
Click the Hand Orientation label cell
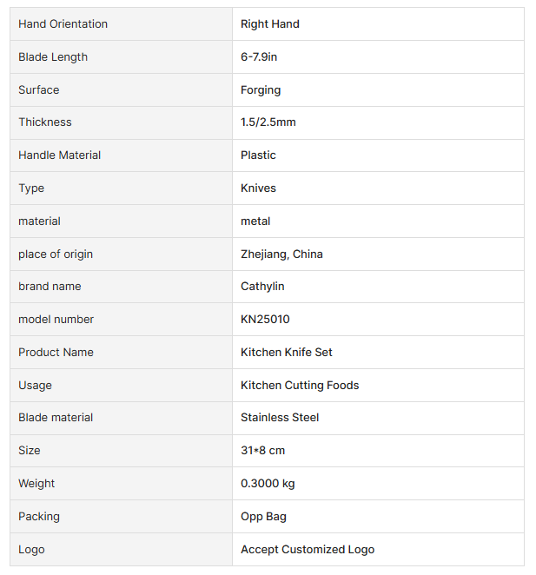(x=63, y=24)
